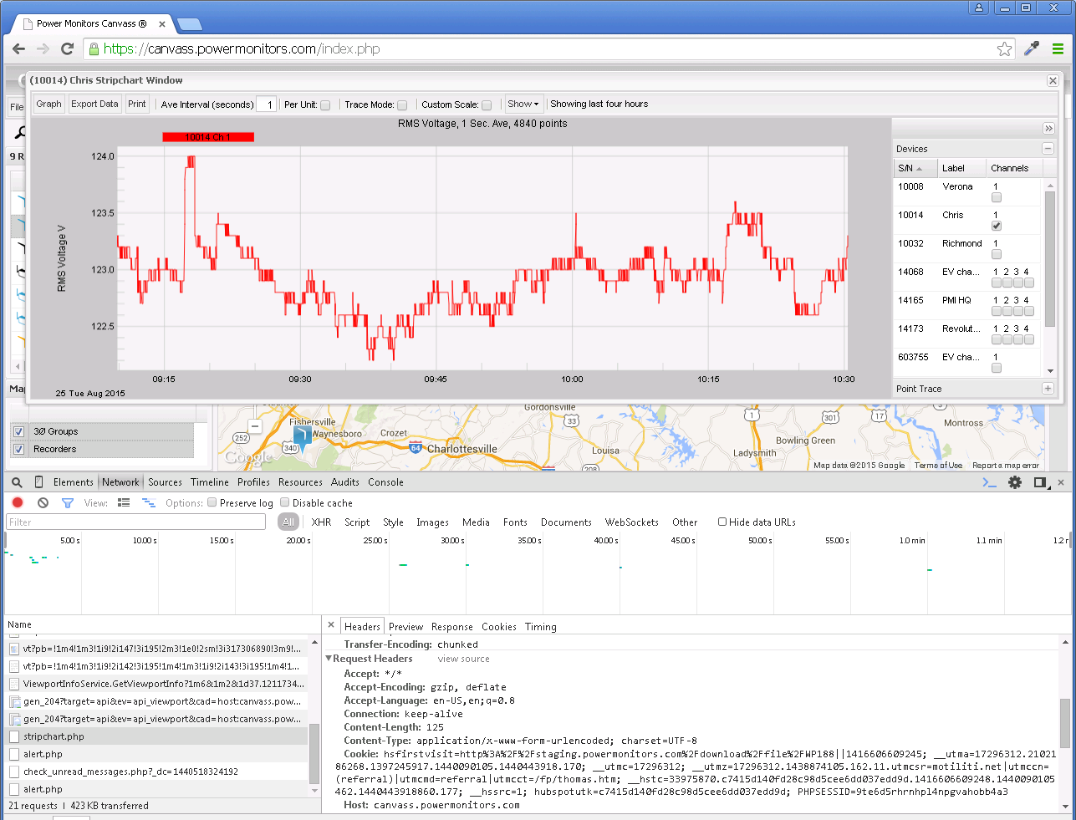This screenshot has height=820, width=1076.
Task: Click the Ave Interval seconds input field
Action: pyautogui.click(x=268, y=104)
